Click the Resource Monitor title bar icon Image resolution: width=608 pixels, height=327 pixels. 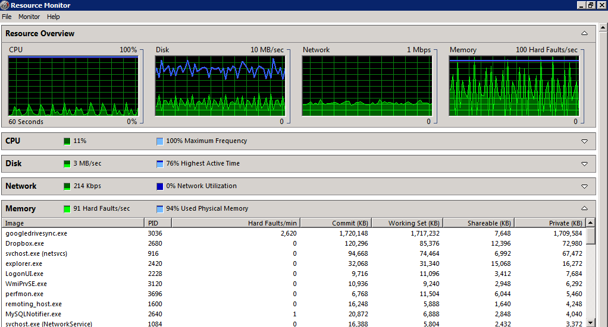coord(5,5)
